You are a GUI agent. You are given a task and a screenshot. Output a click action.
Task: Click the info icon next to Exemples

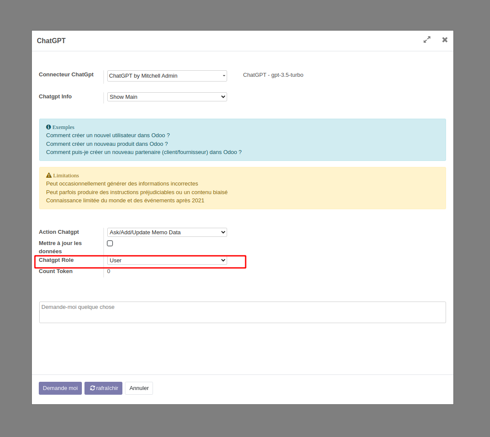48,127
